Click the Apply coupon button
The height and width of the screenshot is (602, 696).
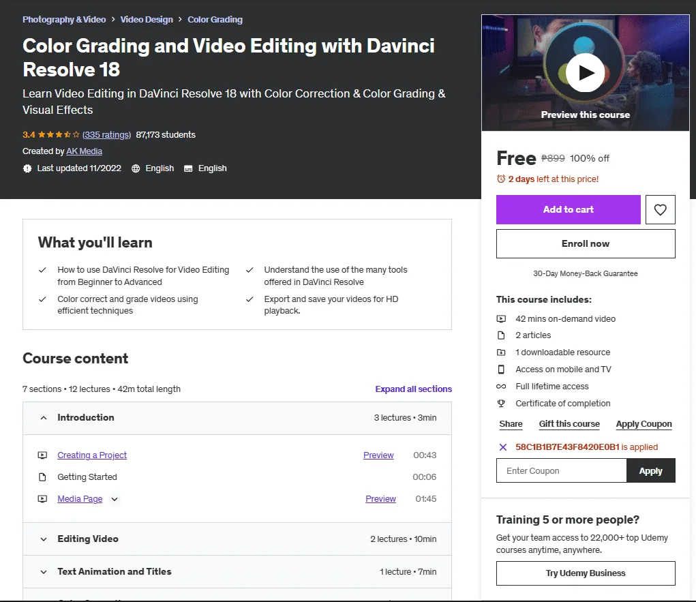(x=651, y=470)
